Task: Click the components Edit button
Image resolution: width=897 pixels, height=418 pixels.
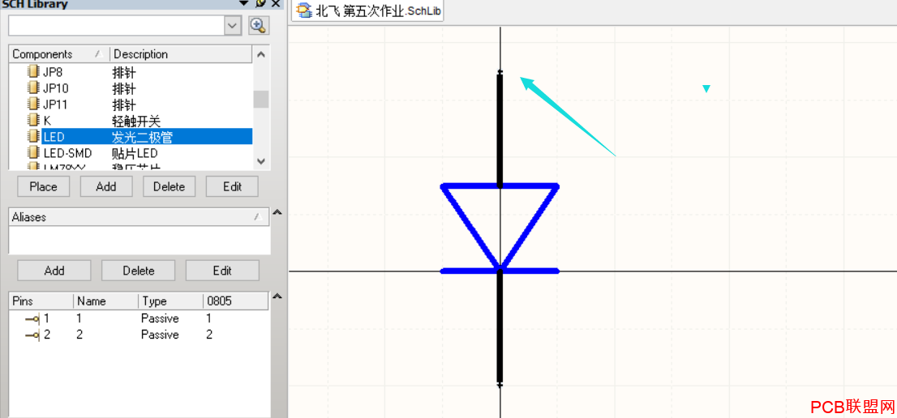Action: pos(232,187)
